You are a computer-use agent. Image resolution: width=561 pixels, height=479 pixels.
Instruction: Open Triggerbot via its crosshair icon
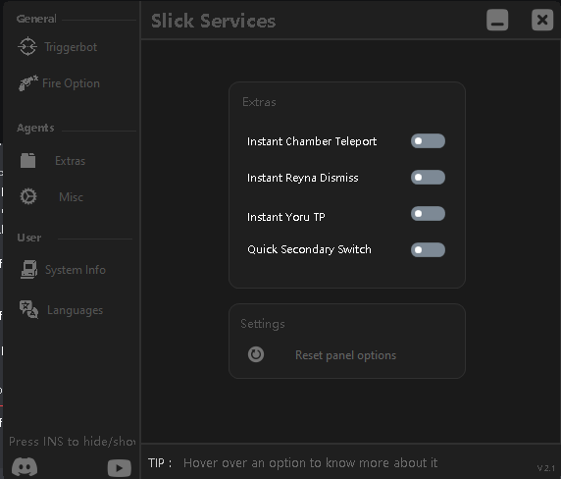27,46
